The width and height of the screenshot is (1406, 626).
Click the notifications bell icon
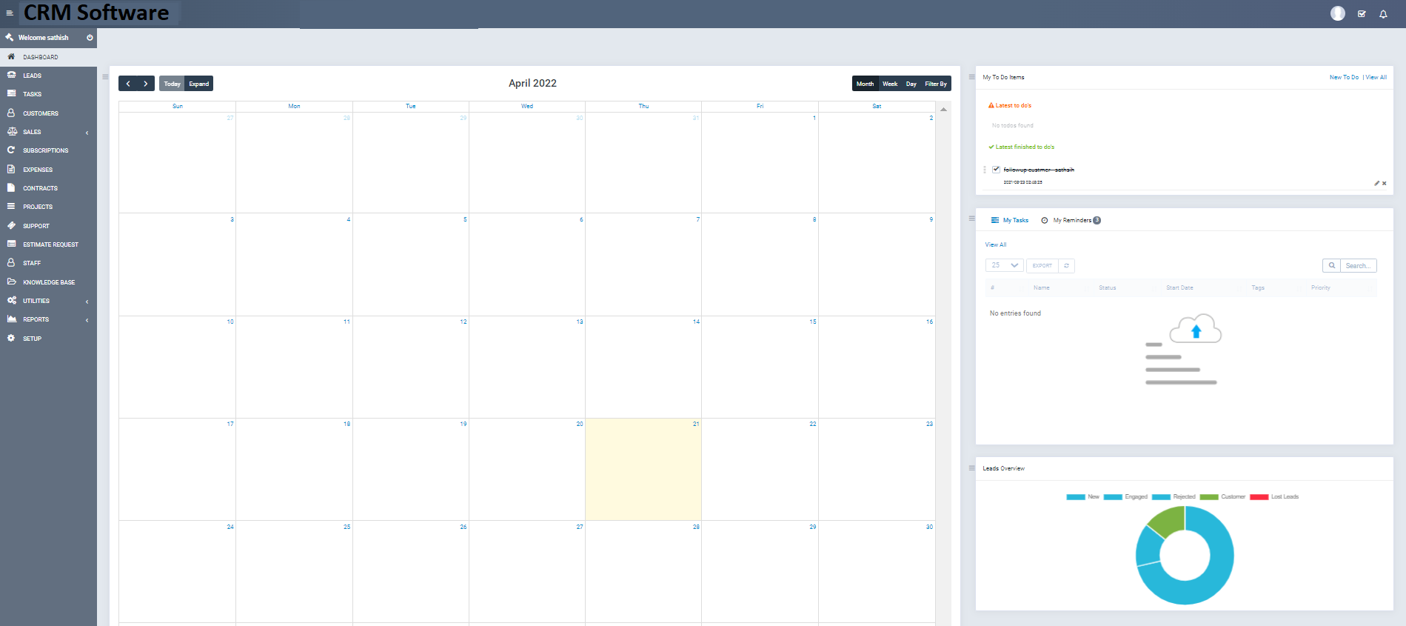1383,14
